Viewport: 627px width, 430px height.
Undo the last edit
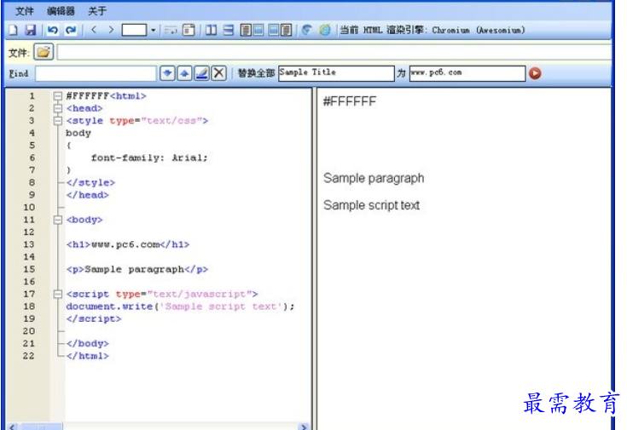click(x=52, y=30)
